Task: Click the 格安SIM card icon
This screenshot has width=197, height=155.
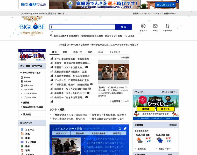Action: [22, 81]
